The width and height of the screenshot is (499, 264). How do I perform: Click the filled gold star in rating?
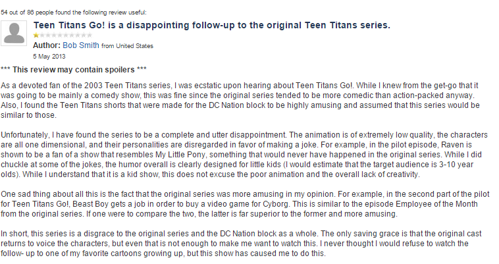click(36, 35)
